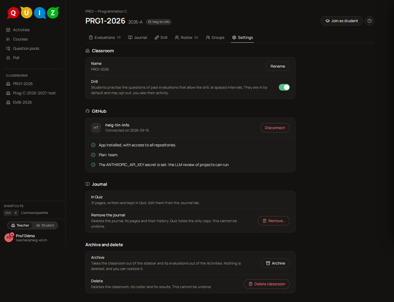
Task: Click the check icon beside App installed
Action: click(93, 145)
